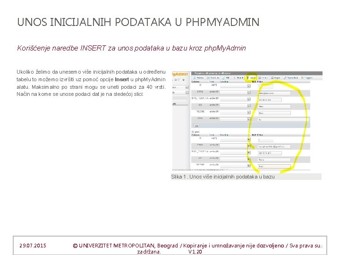Click '© UNIVERZITET METROPOLITAN, Beograd' footer text

point(125,246)
